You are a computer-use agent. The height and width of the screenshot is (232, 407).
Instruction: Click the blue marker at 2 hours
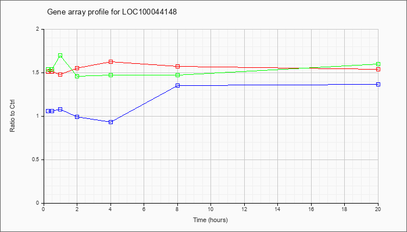(77, 117)
